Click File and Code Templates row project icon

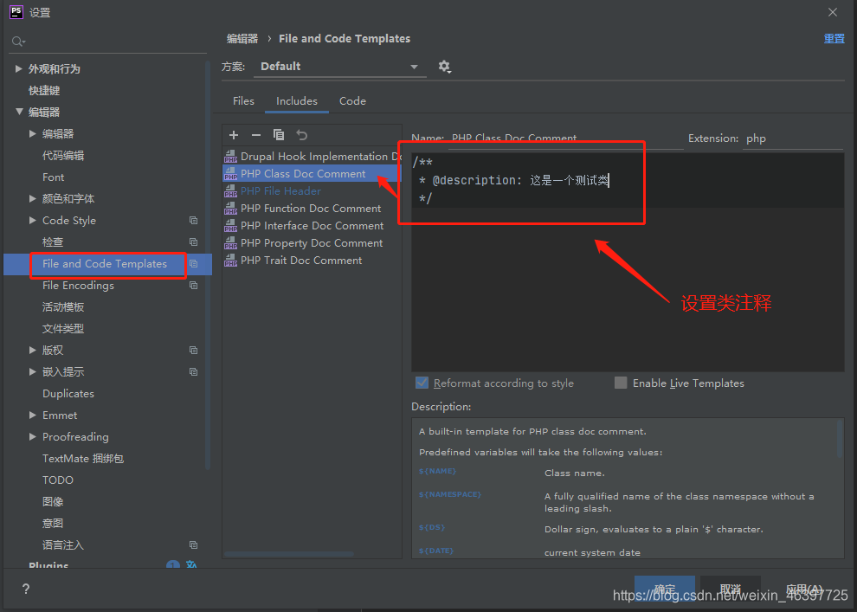[x=194, y=263]
